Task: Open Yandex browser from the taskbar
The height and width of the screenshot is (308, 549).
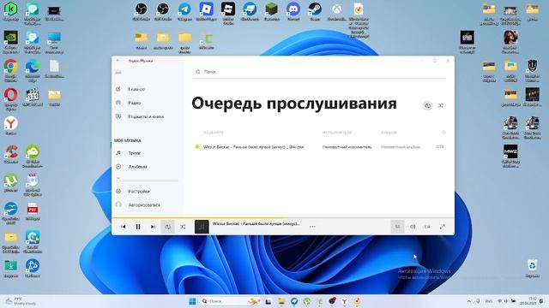Action: click(345, 301)
